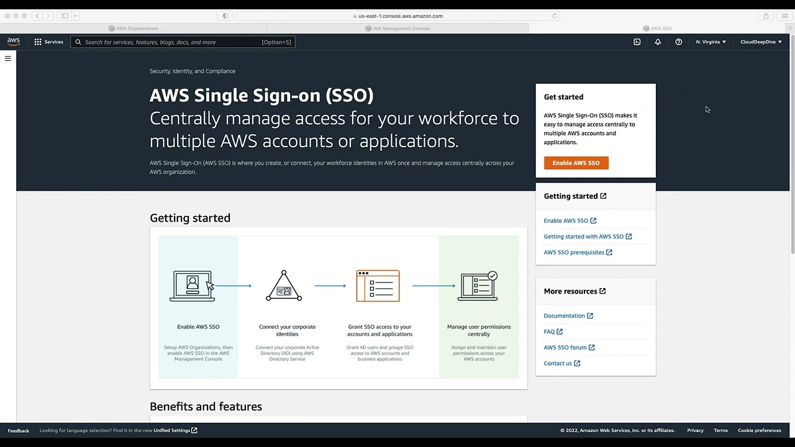Switch to the AWS SSO tab

click(x=657, y=28)
